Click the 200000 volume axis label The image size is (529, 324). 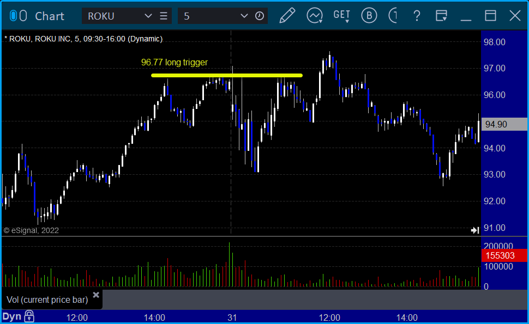pos(498,246)
